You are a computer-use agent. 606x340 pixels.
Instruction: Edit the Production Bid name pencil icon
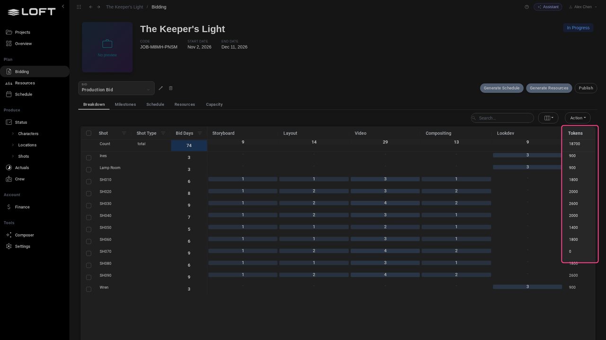[x=160, y=88]
